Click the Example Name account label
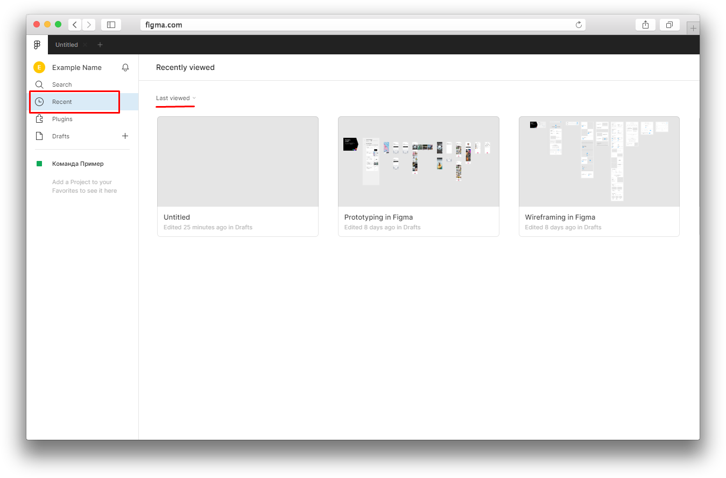The image size is (726, 478). [77, 67]
